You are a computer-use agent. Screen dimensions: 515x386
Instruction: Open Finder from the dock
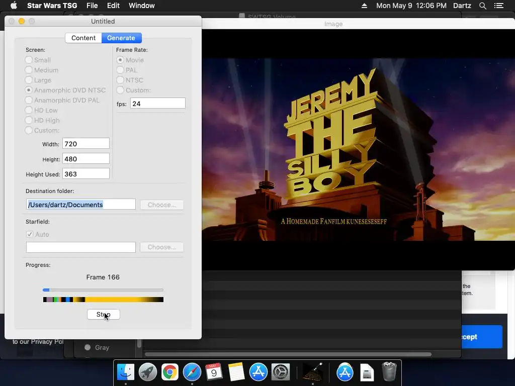coord(125,372)
